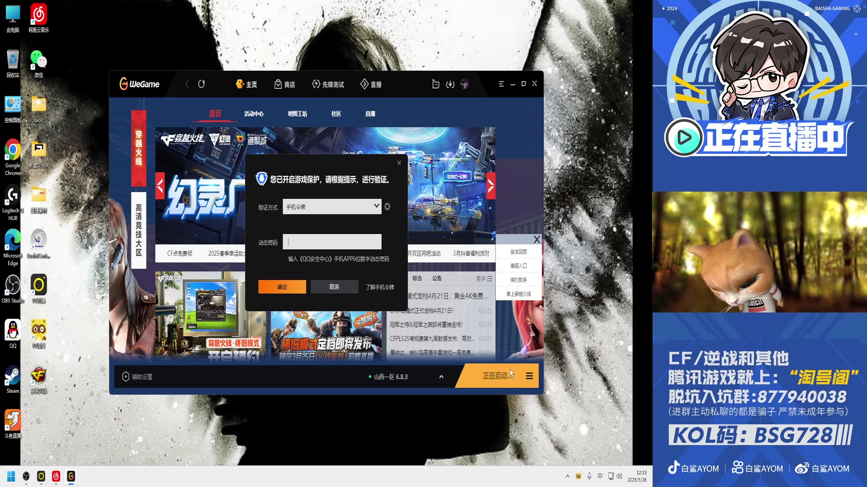Open Logitech G HUB desktop icon
The width and height of the screenshot is (867, 487).
13,202
